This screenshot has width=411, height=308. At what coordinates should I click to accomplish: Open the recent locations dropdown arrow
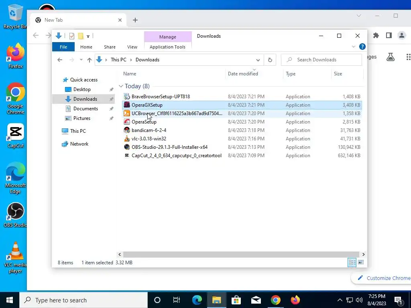(81, 60)
